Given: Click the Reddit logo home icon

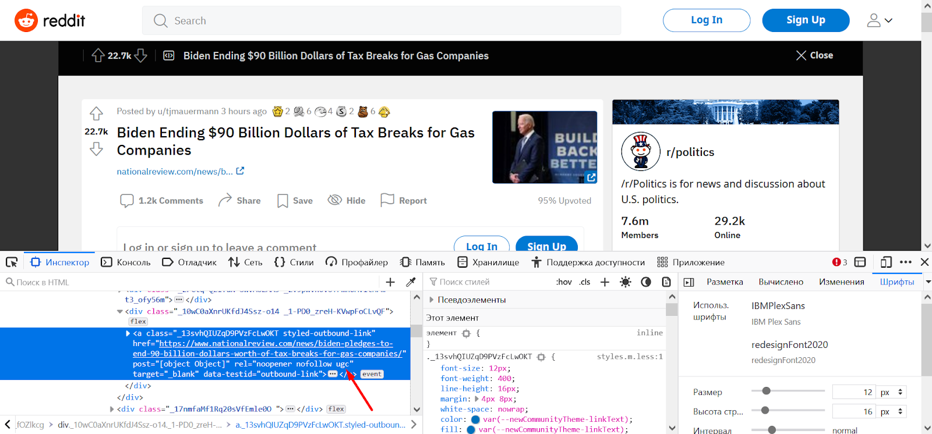Looking at the screenshot, I should pos(26,20).
